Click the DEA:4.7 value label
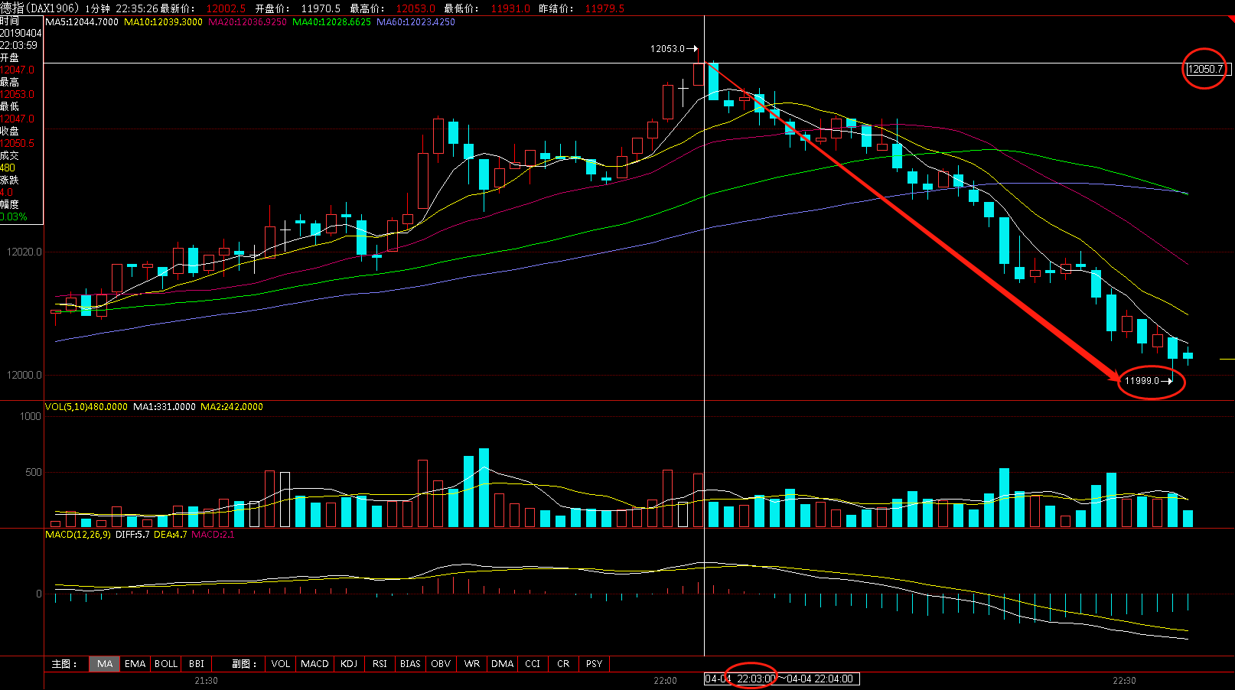1235x690 pixels. [x=171, y=535]
